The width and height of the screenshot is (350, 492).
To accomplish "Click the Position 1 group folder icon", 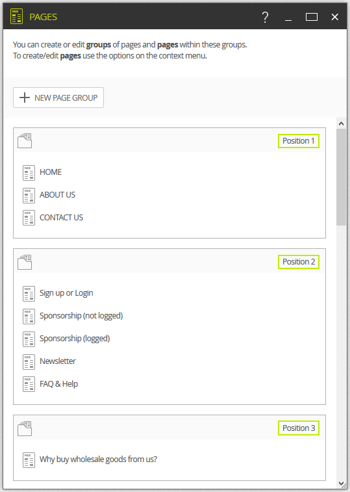I will pyautogui.click(x=25, y=140).
